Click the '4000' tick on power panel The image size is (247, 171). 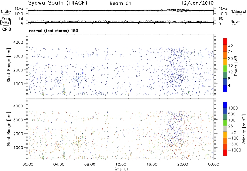click(x=18, y=42)
